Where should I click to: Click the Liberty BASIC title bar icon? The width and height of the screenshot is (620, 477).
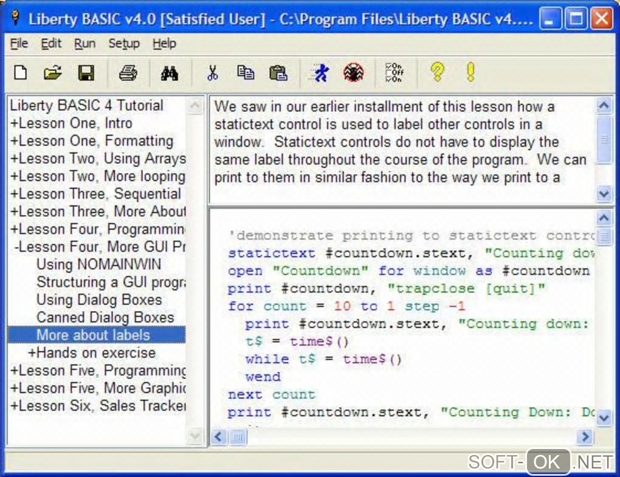point(15,18)
